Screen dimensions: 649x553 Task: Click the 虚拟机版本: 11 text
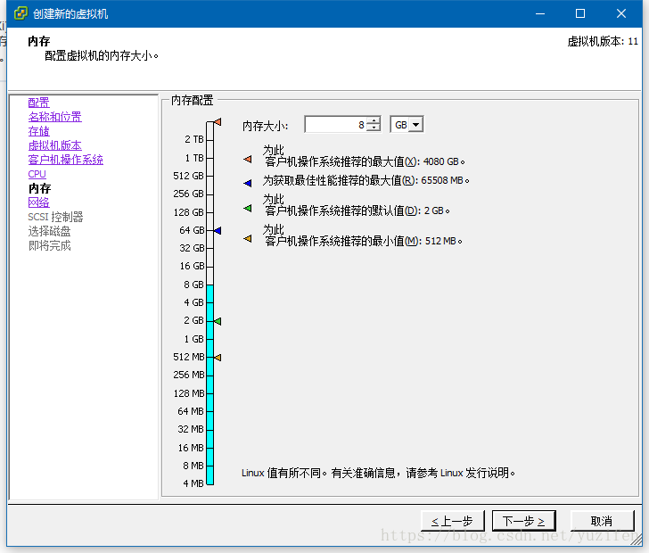point(603,41)
